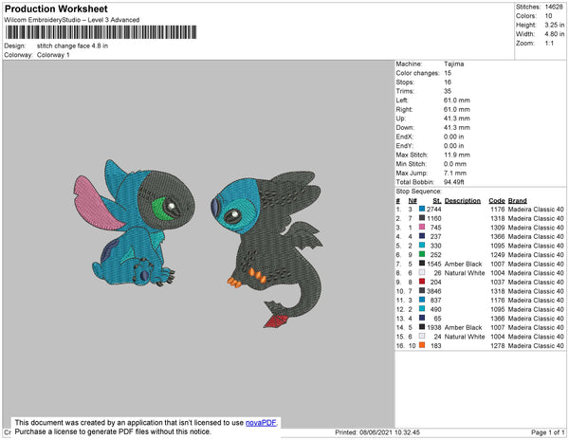Select the dark gray swatch in stop row 2

tap(422, 218)
